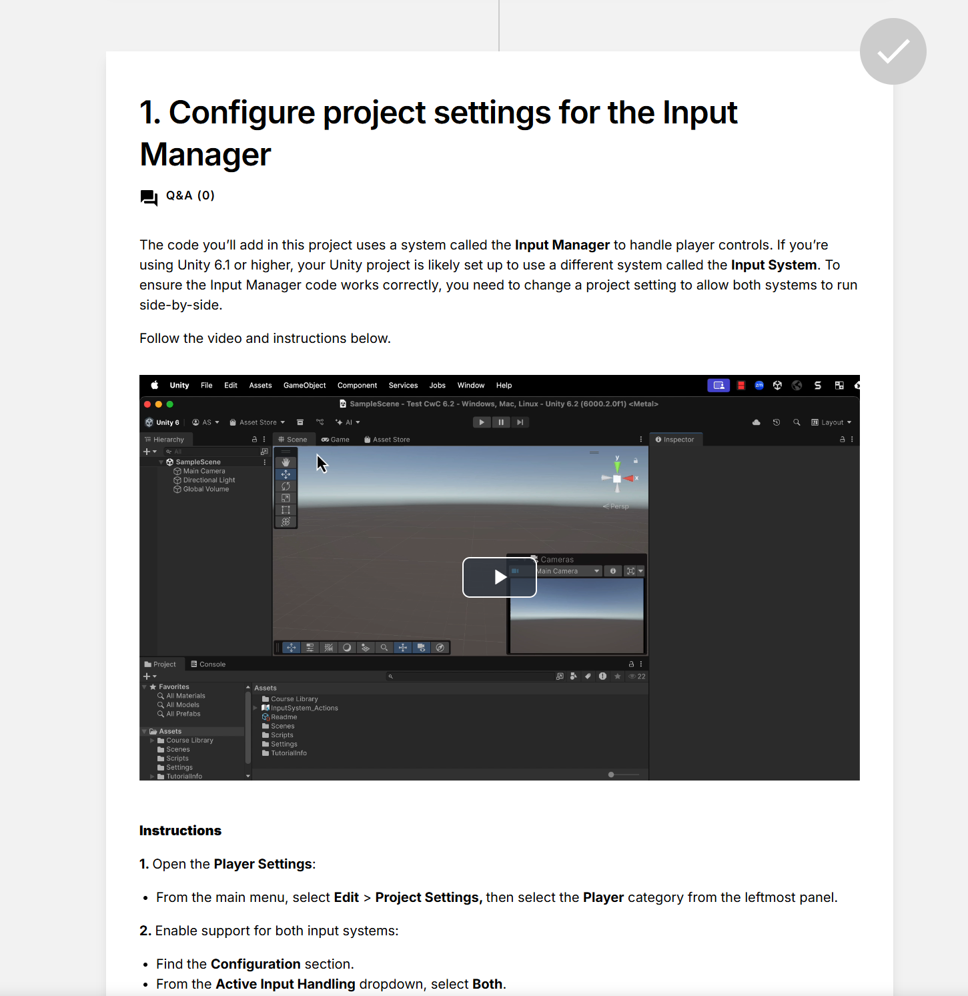Select the Scale tool in Scene tools overlay
The image size is (968, 996).
(286, 498)
